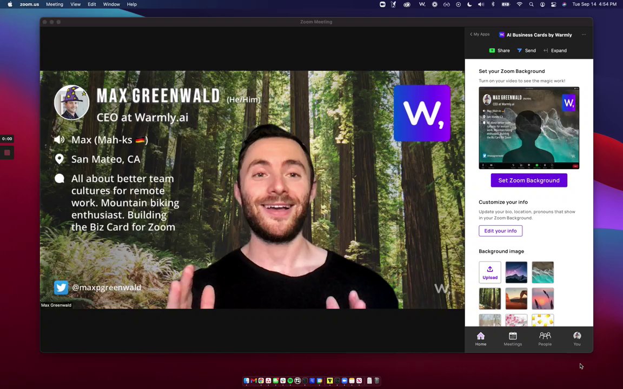Image resolution: width=623 pixels, height=389 pixels.
Task: Click the Share button in Warmly panel
Action: (500, 50)
